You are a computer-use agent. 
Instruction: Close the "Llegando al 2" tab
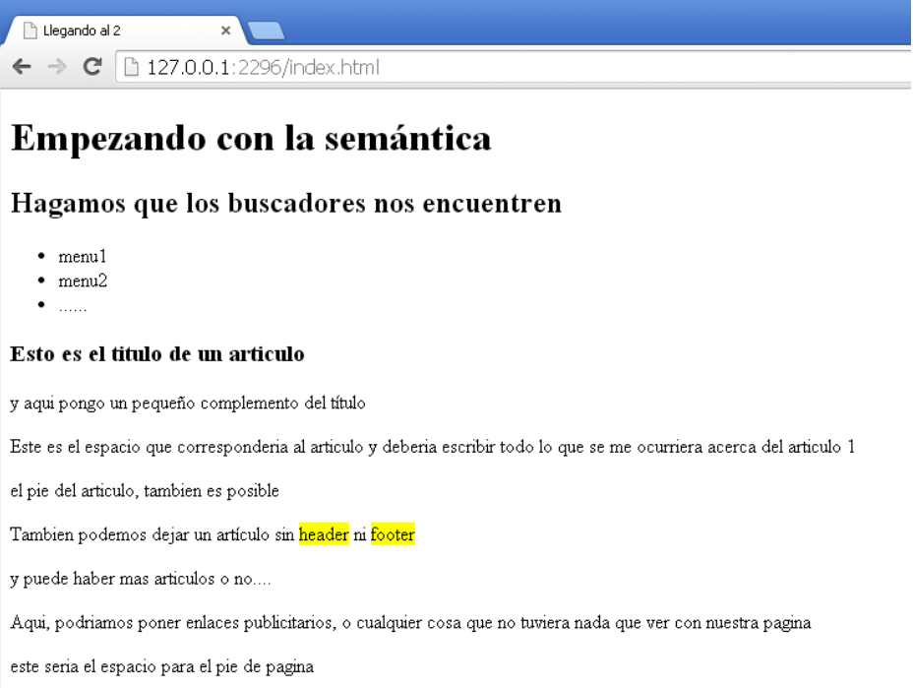pyautogui.click(x=225, y=31)
